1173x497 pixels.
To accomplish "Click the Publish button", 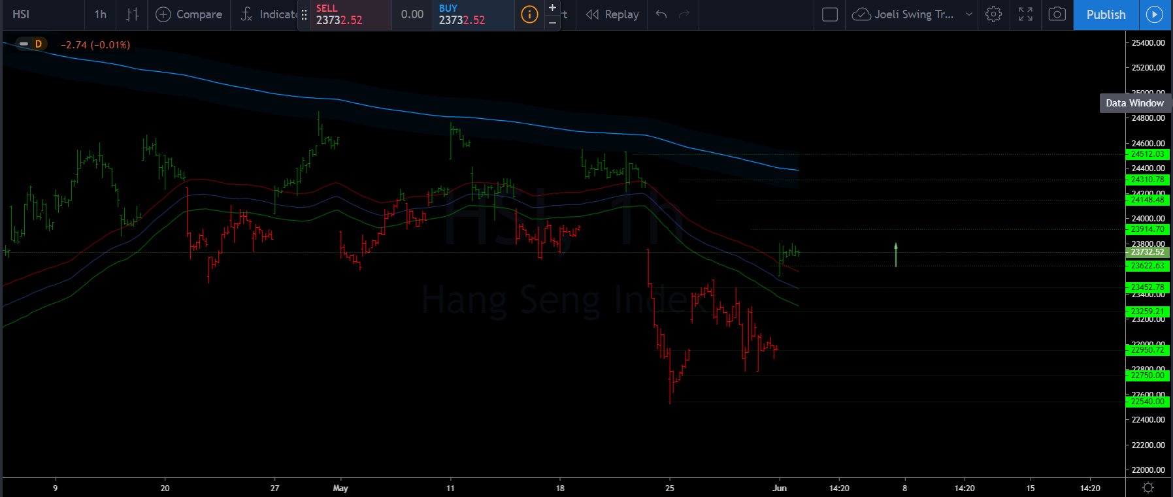I will coord(1106,14).
